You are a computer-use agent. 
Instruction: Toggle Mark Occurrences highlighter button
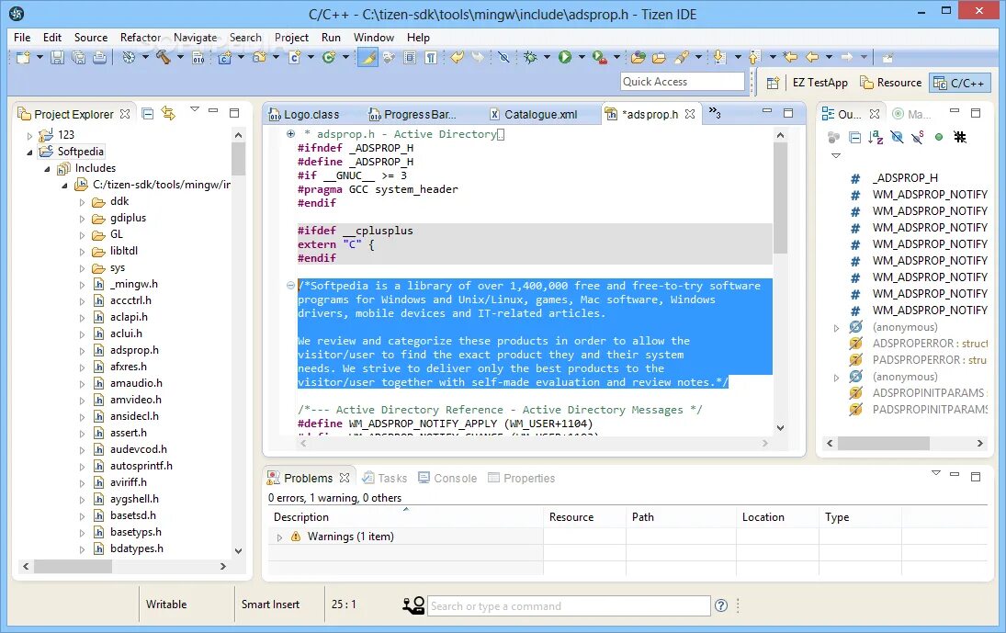point(367,58)
